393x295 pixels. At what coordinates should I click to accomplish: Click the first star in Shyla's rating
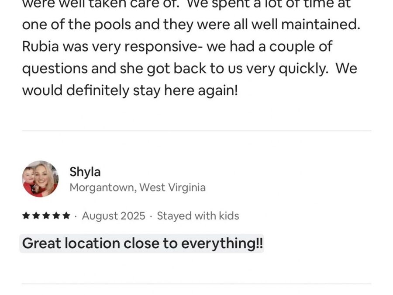point(26,215)
